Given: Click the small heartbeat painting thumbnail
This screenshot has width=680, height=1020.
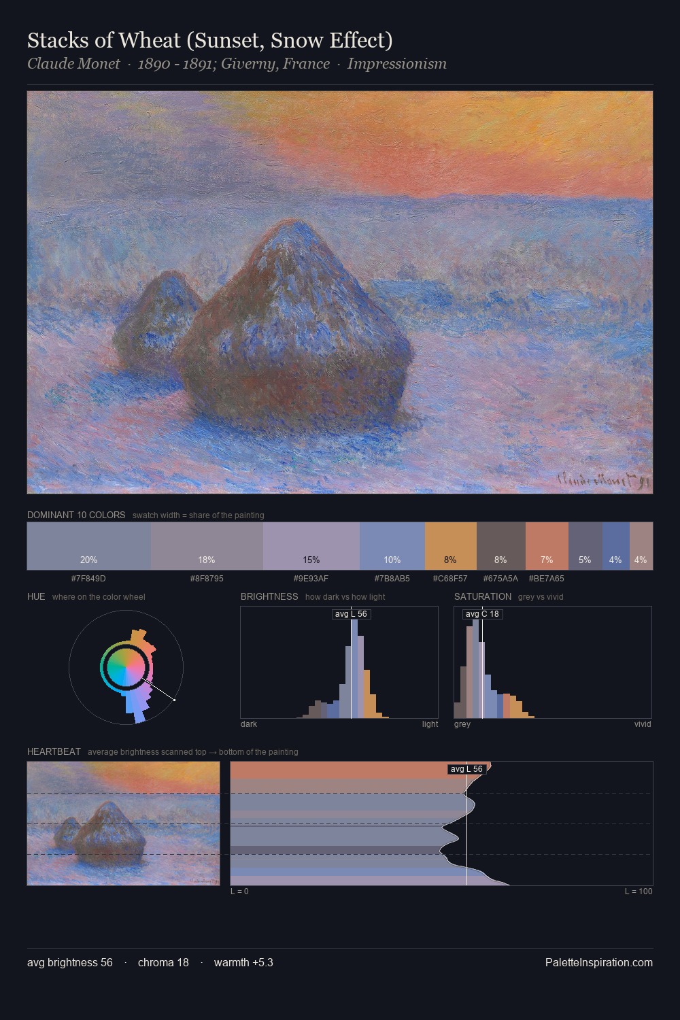Looking at the screenshot, I should click(124, 823).
